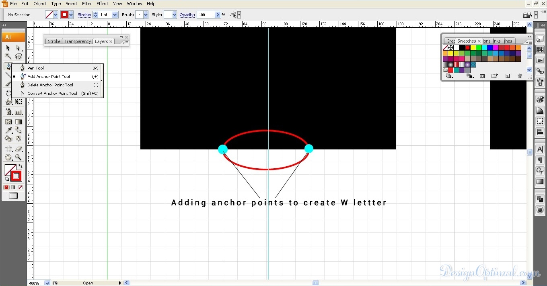Choose the Column Graph tool
The width and height of the screenshot is (547, 286).
click(19, 112)
